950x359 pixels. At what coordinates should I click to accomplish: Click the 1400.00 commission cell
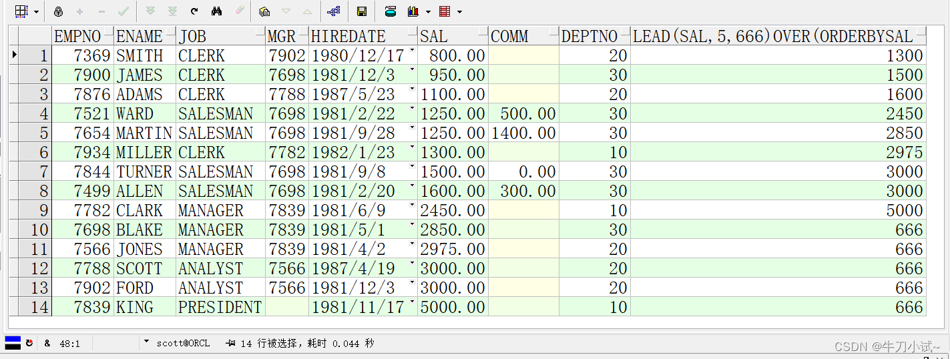click(523, 133)
